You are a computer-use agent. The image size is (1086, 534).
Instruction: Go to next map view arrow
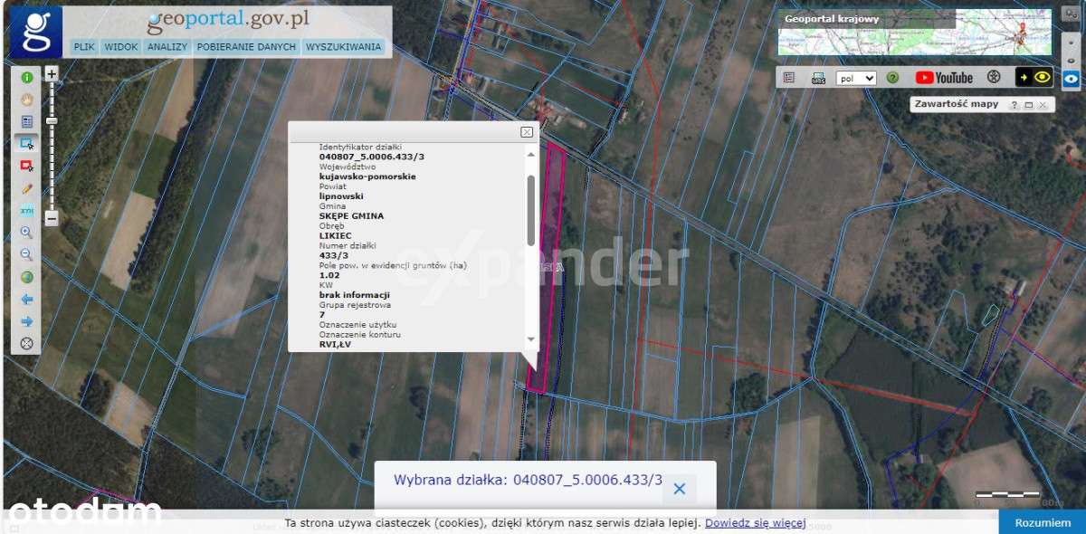(26, 321)
